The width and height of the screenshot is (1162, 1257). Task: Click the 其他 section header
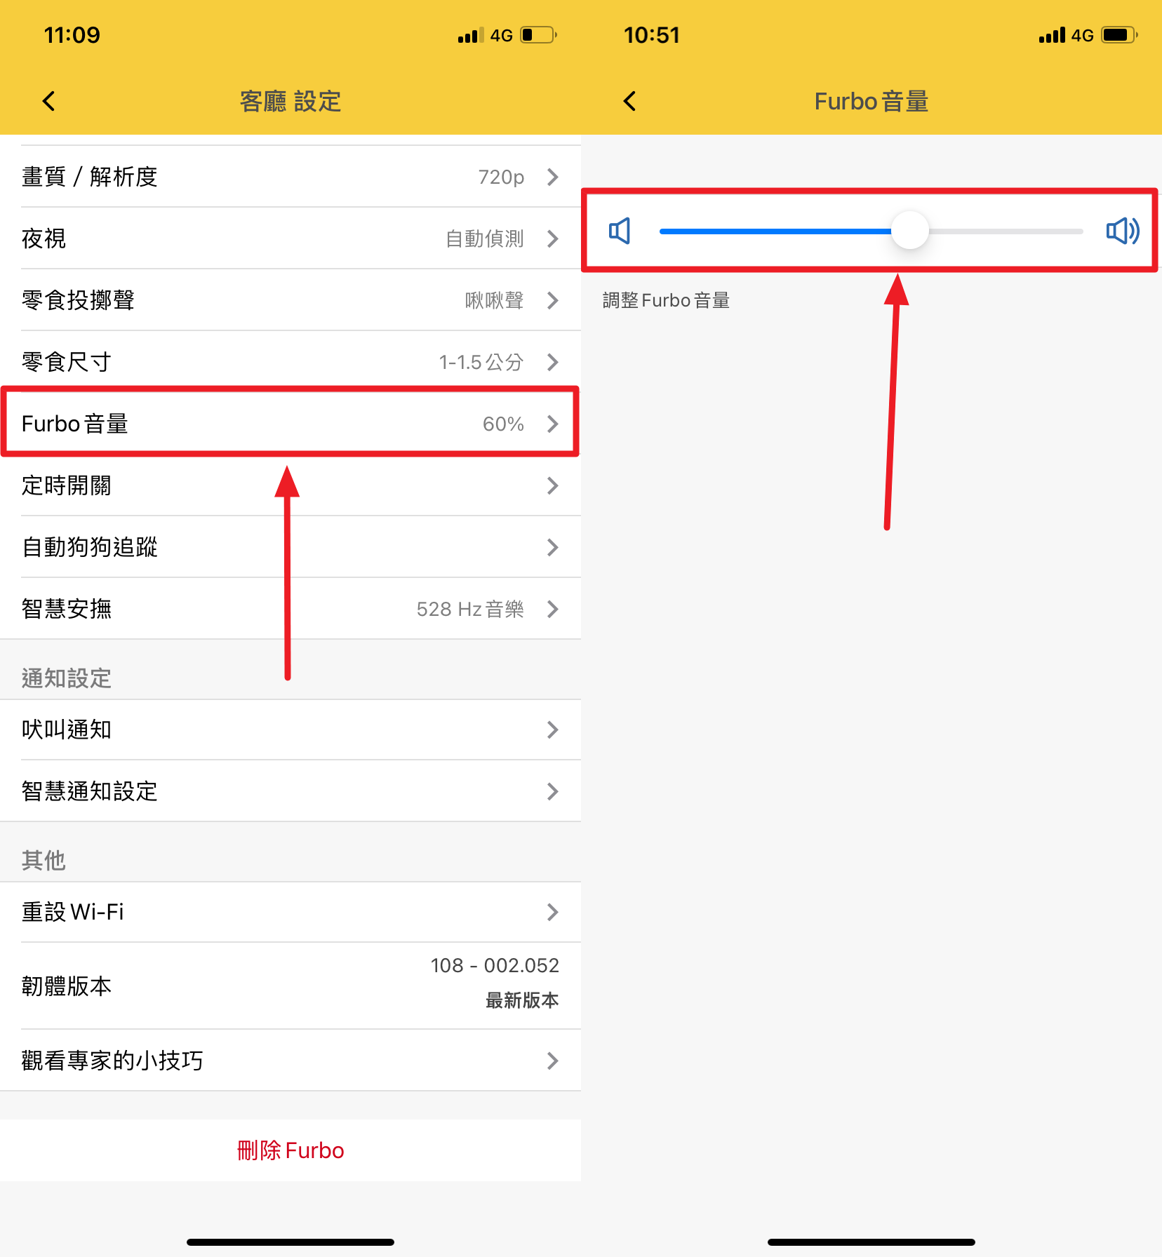pos(44,860)
